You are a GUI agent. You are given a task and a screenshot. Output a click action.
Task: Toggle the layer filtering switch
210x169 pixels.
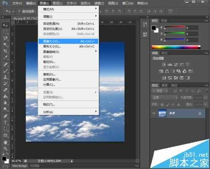click(x=207, y=91)
